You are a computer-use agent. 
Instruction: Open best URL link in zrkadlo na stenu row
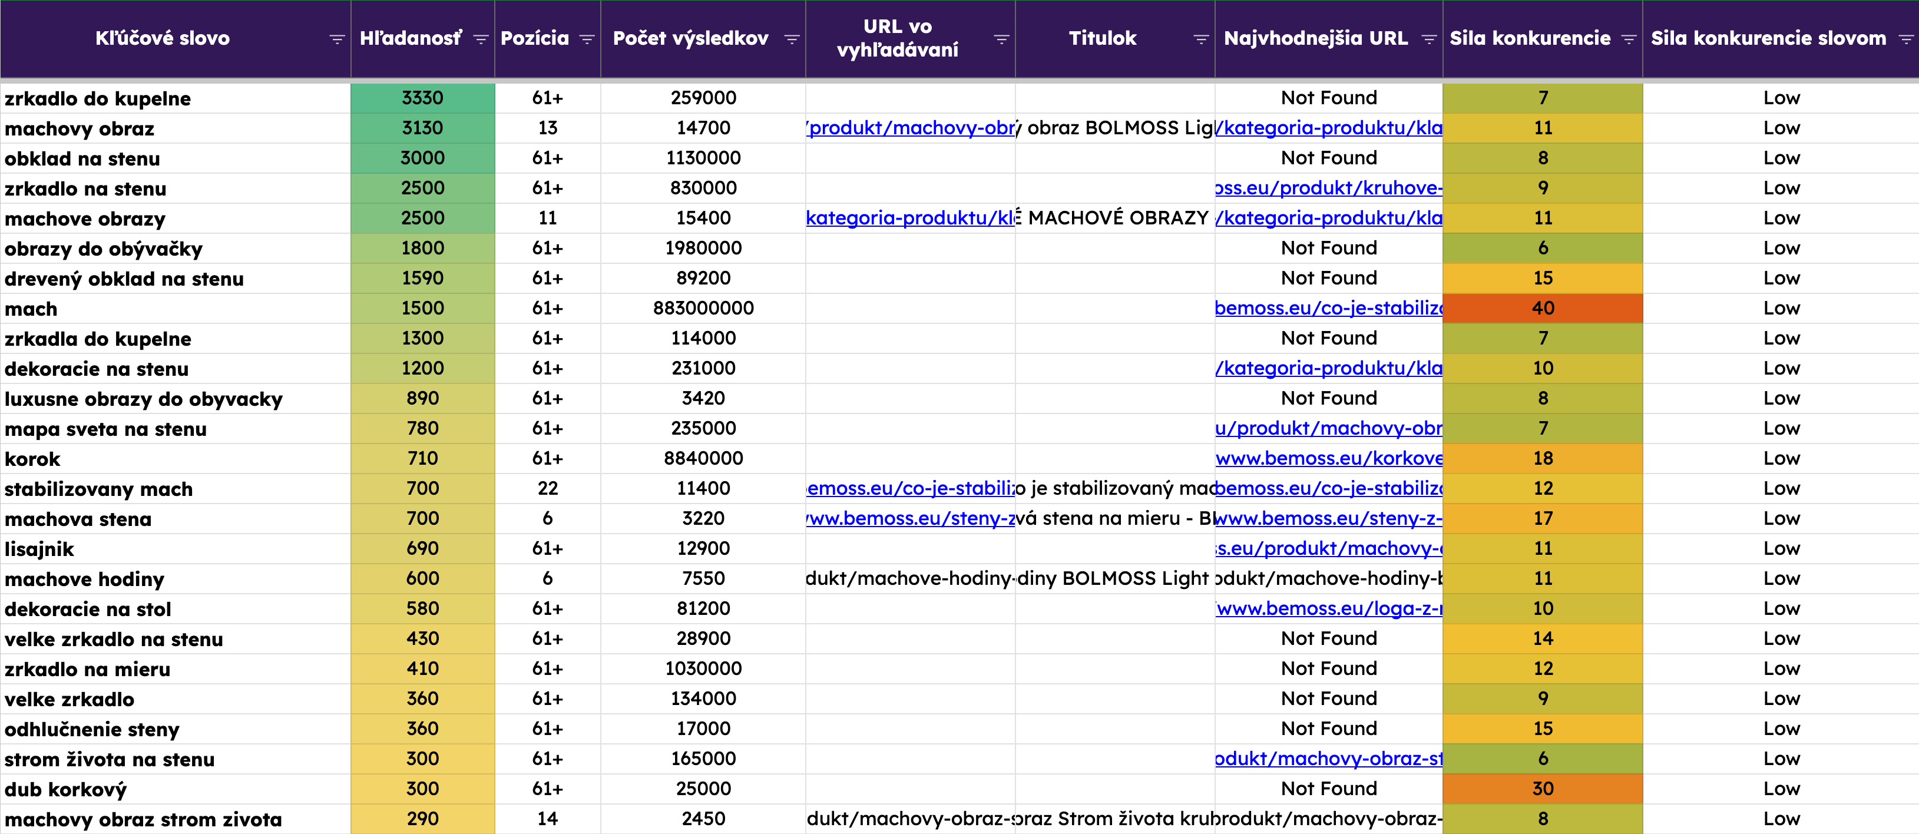pyautogui.click(x=1329, y=188)
